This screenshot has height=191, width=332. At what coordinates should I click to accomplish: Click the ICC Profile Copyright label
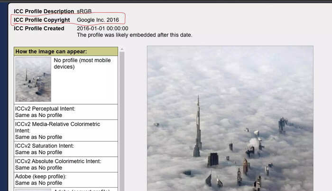click(x=42, y=20)
